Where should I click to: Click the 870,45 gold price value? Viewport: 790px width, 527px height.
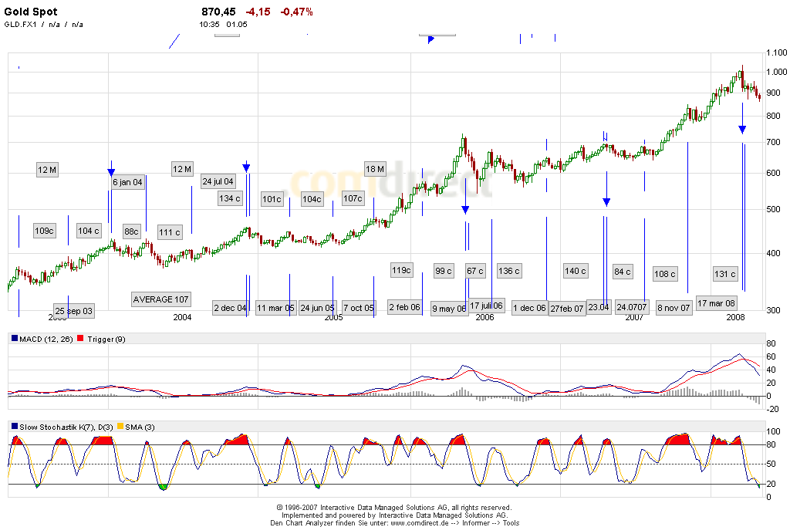pos(217,12)
